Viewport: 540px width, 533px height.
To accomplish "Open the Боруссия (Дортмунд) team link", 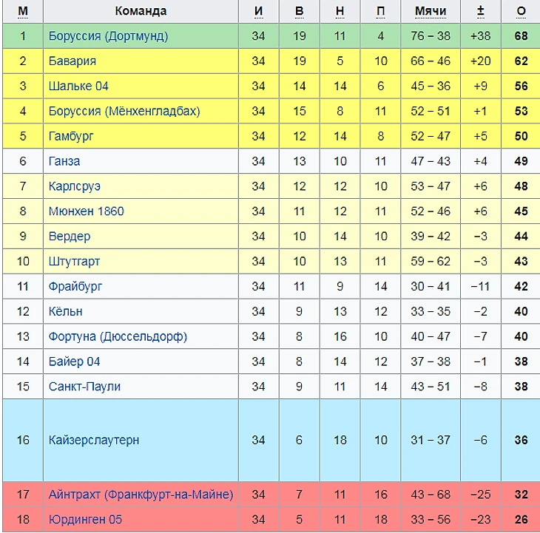I will [108, 35].
